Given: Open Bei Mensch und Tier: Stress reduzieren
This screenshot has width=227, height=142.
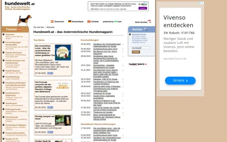Looking at the screenshot, I should [x=105, y=53].
